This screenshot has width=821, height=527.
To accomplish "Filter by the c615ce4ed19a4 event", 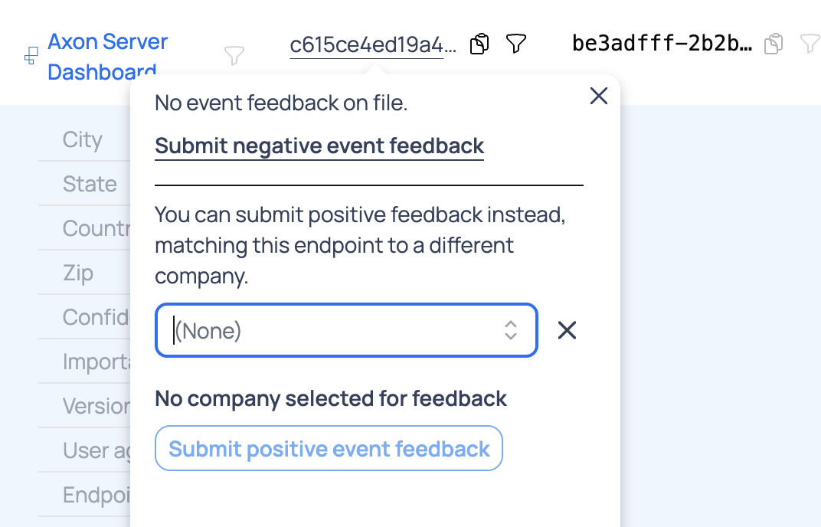I will 515,44.
